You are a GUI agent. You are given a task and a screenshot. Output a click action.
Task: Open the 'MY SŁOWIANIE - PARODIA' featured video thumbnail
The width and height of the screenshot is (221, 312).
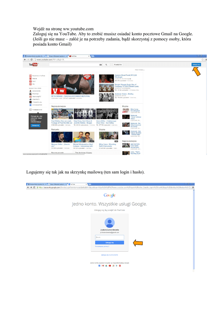[73, 85]
